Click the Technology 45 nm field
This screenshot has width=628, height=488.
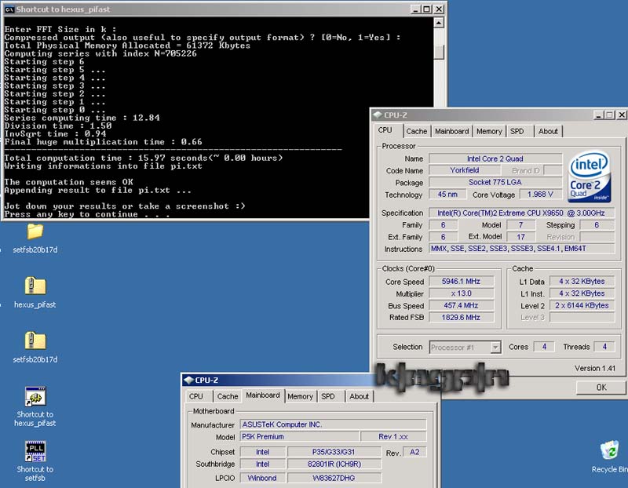pyautogui.click(x=447, y=194)
